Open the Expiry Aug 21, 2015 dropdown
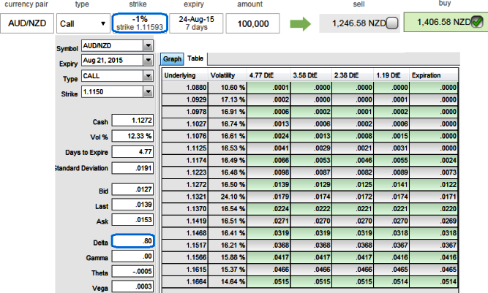The width and height of the screenshot is (488, 293). point(149,60)
